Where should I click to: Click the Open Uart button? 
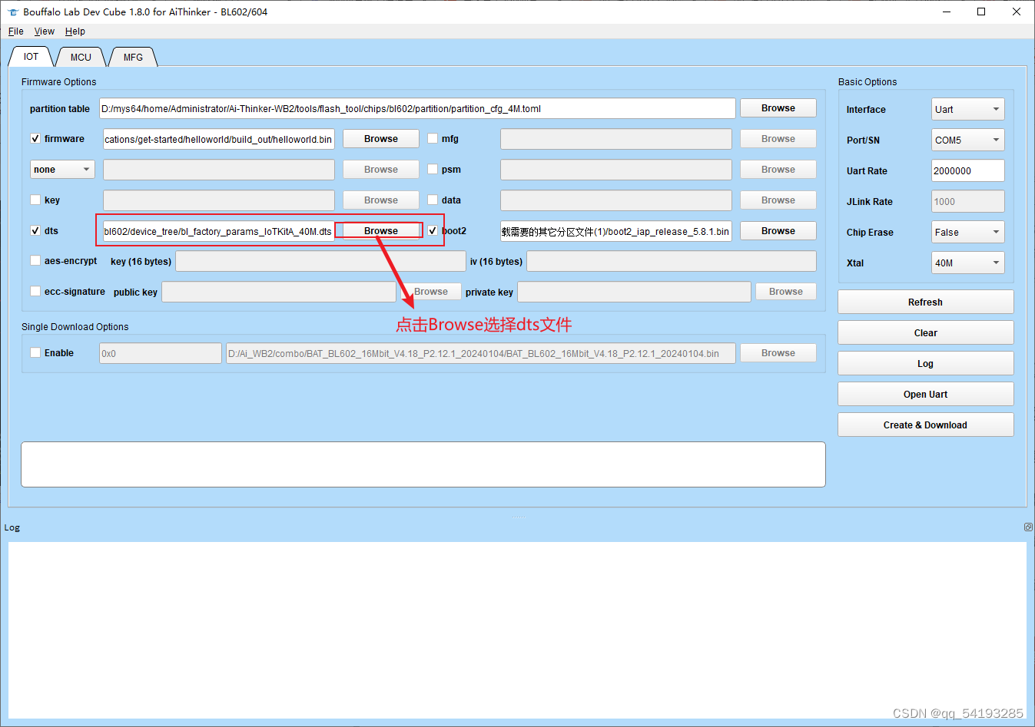click(x=925, y=394)
